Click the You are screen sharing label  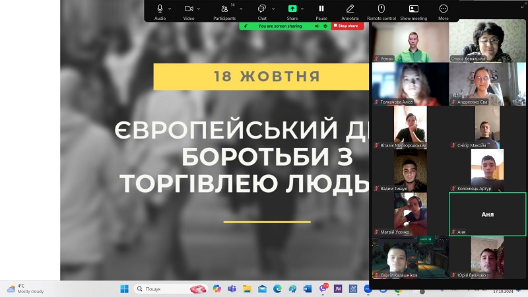[280, 26]
